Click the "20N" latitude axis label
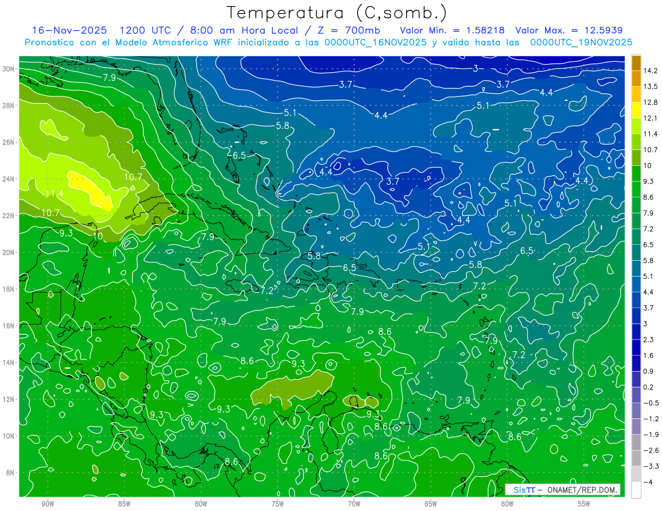 point(8,252)
